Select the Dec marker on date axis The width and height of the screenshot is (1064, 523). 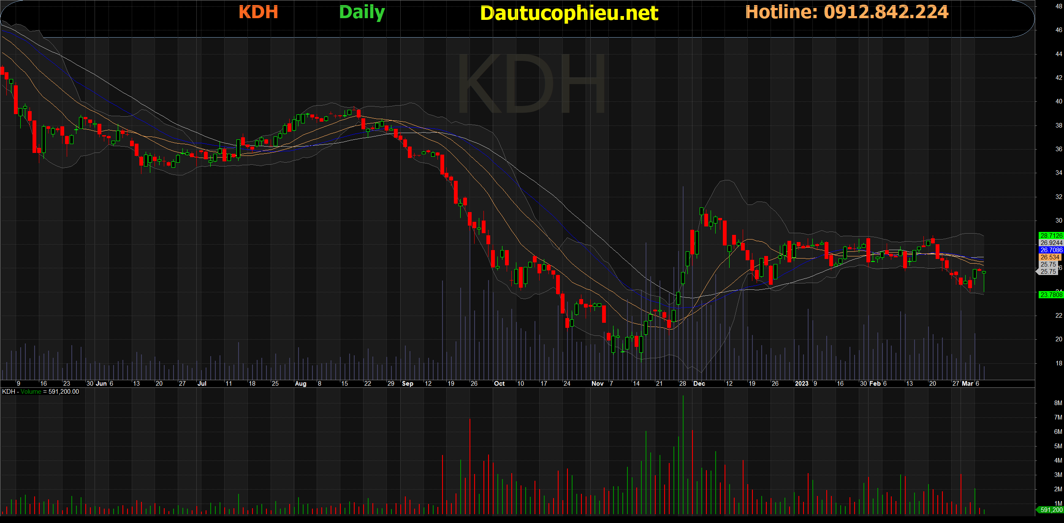(x=699, y=384)
